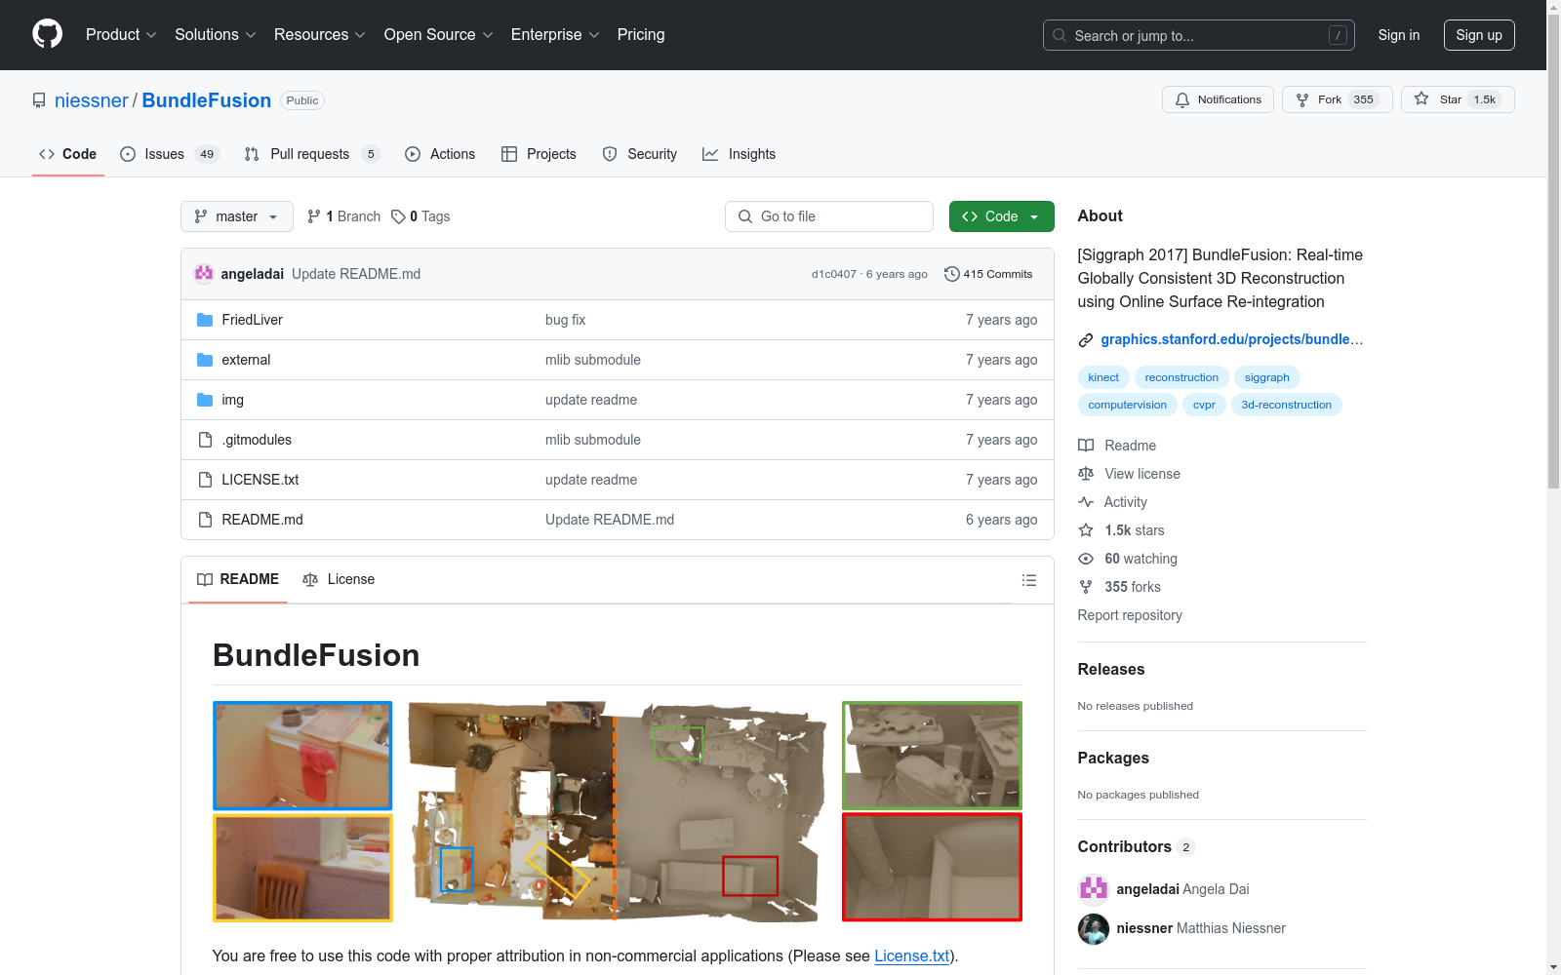The image size is (1561, 975).
Task: Click the fork icon beside 355 forks
Action: point(1086,587)
